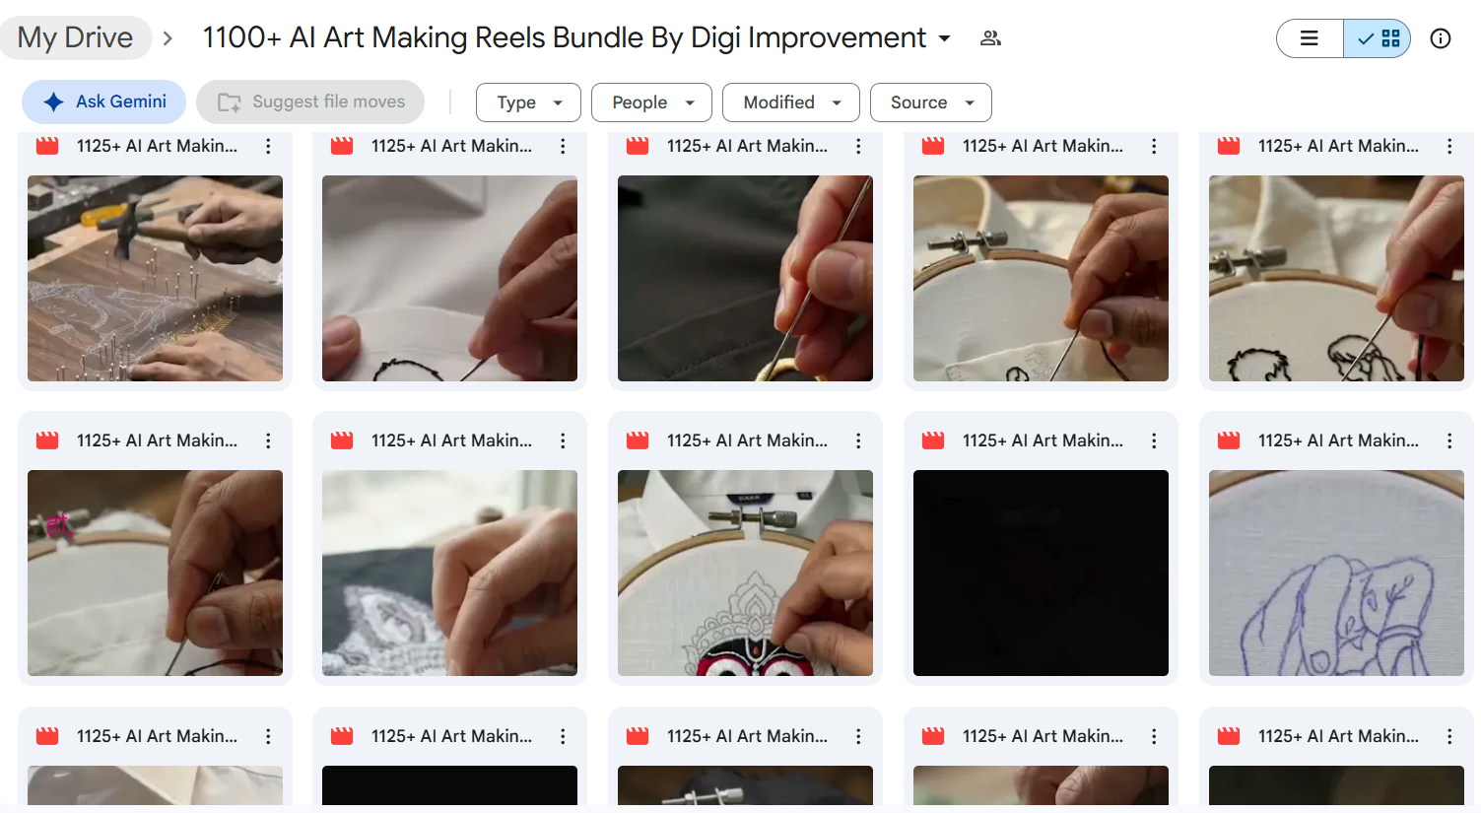
Task: Open more actions for Jagannath face embroidery video
Action: 858,440
